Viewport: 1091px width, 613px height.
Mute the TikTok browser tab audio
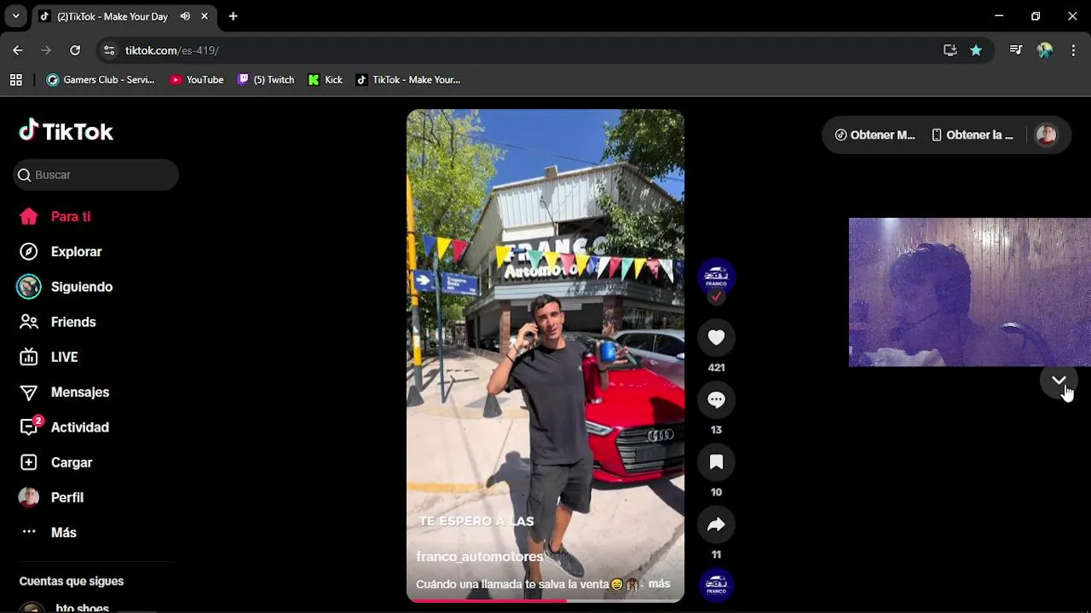click(x=185, y=16)
